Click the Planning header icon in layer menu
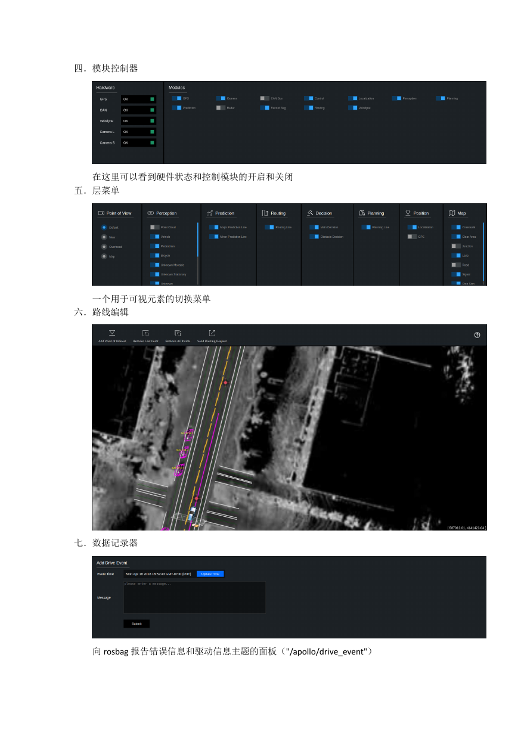The image size is (518, 732). [x=362, y=213]
